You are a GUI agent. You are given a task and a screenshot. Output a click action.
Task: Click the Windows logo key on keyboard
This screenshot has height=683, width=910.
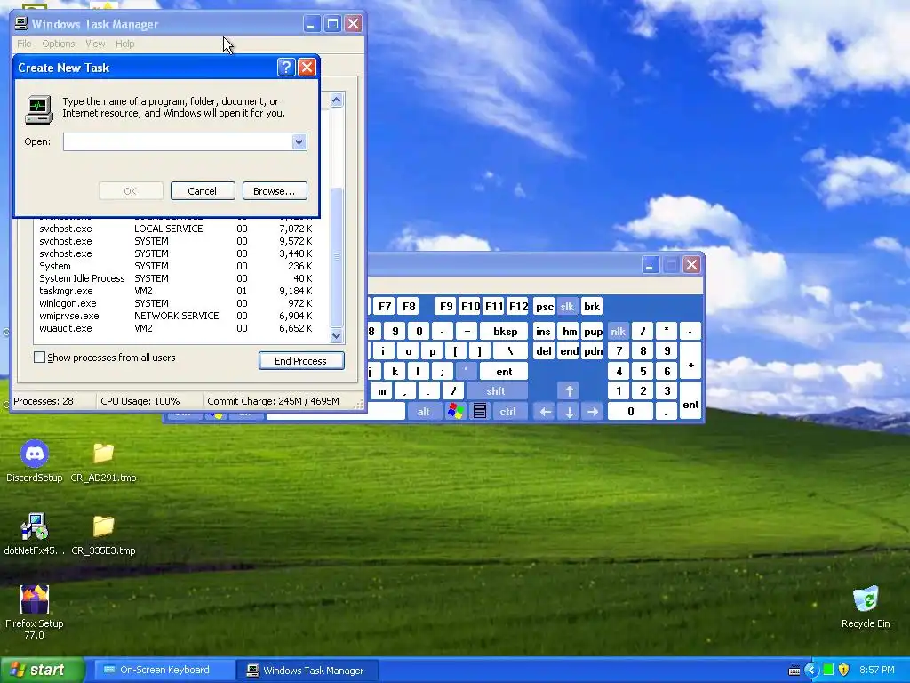(456, 411)
